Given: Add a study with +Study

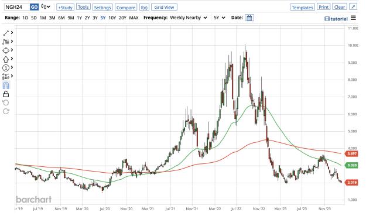Looking at the screenshot, I should pos(65,7).
